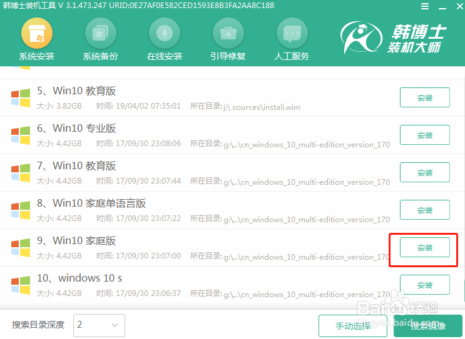Click the Windows logo beside 9、Win10 家庭版
465x339 pixels.
click(21, 248)
